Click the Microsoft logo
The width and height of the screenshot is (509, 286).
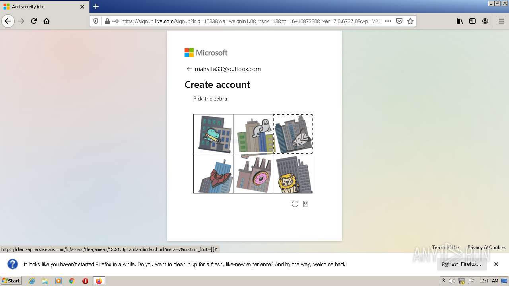click(x=206, y=52)
